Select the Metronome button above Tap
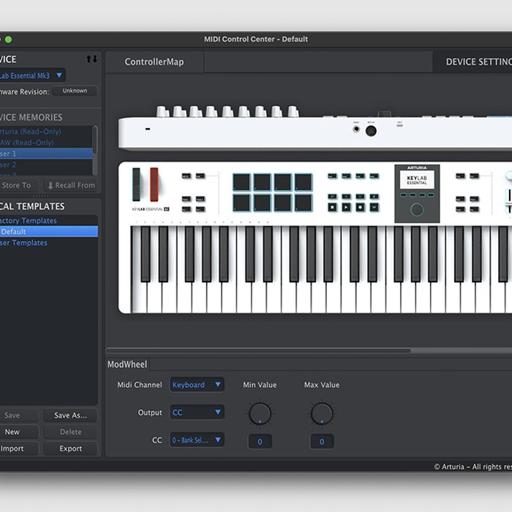Viewport: 512px width, 512px height. tap(374, 197)
